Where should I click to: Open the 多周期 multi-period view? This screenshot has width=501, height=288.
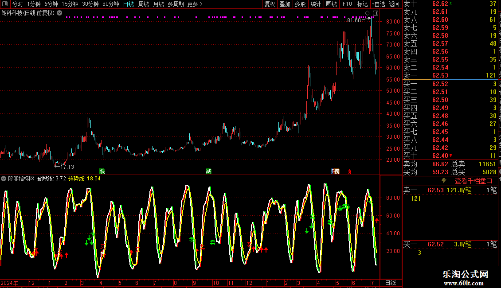pos(176,4)
